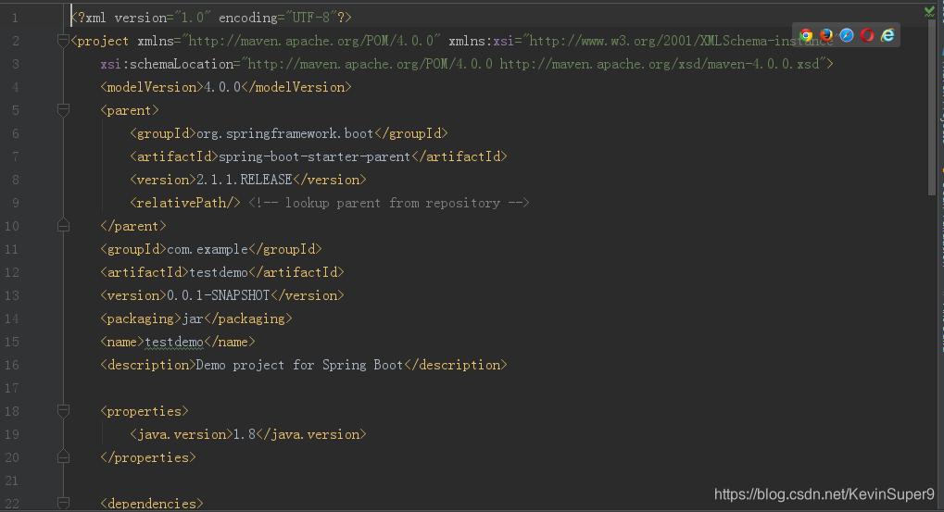Click packaging value 'jar'

point(193,318)
